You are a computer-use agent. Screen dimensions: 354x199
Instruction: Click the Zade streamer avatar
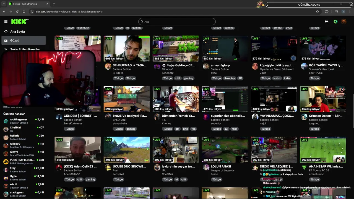pyautogui.click(x=255, y=66)
